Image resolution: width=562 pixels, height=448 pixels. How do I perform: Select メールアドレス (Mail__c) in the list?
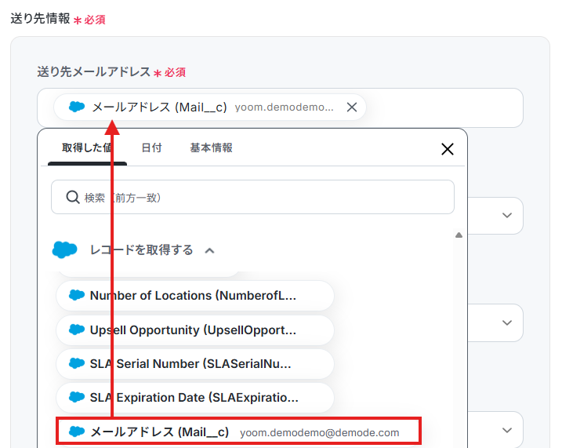(x=239, y=432)
